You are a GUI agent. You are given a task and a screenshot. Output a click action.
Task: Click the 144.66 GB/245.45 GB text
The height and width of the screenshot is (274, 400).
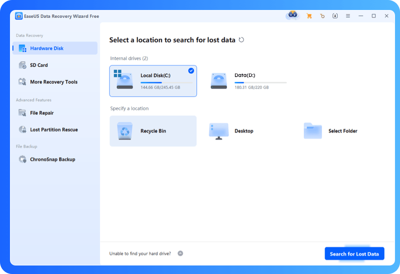pos(160,87)
